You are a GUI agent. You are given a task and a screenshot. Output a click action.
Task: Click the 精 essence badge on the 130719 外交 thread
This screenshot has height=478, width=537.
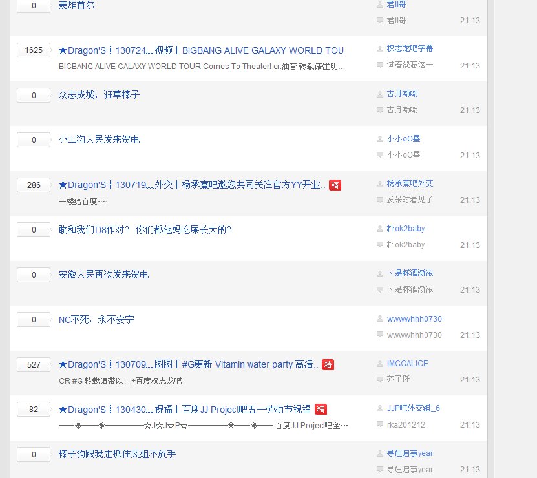tap(335, 184)
